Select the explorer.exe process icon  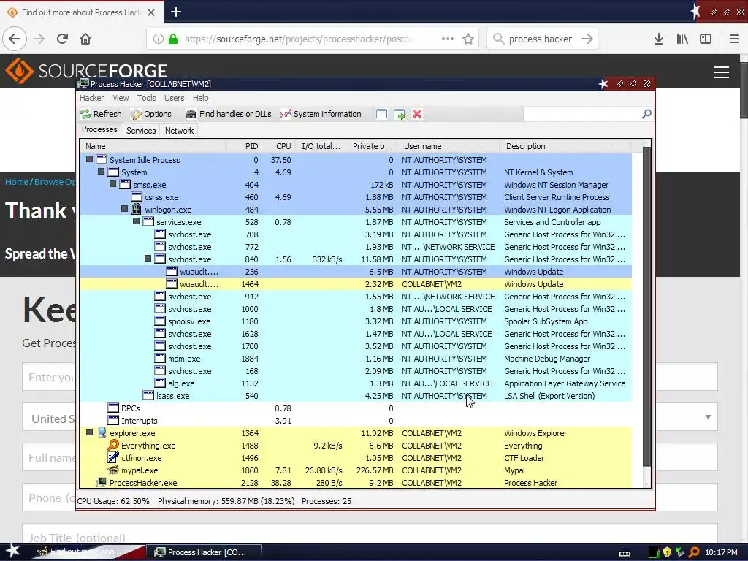[x=102, y=432]
